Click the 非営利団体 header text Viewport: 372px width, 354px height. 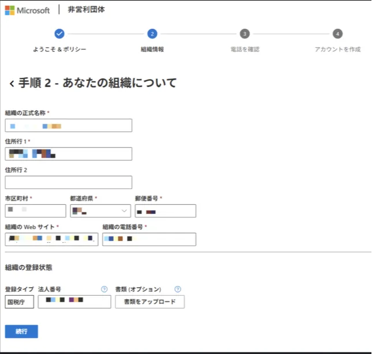click(87, 9)
